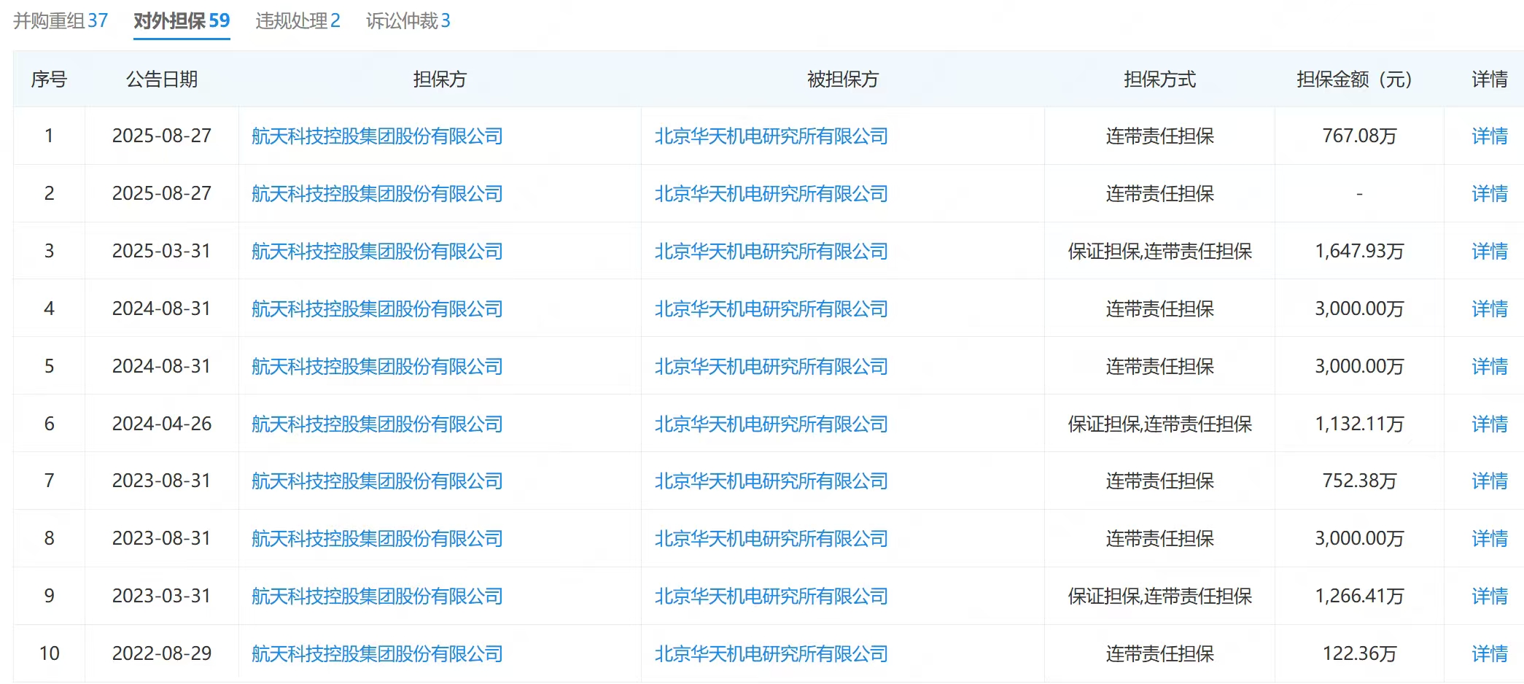The image size is (1524, 684).
Task: Click guarantor 航天科技控股集团 in row 8
Action: click(x=377, y=539)
